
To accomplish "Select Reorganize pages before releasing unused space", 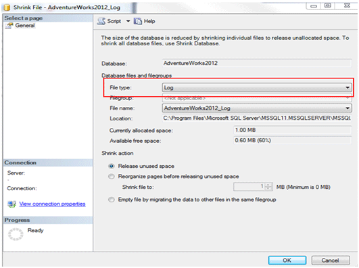I will tap(112, 177).
